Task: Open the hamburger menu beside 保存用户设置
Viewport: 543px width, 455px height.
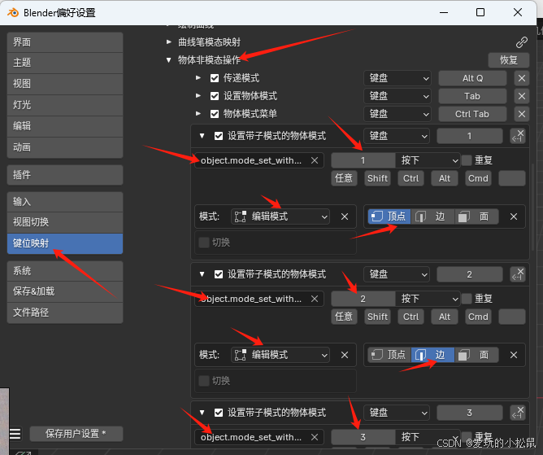Action: coord(15,434)
